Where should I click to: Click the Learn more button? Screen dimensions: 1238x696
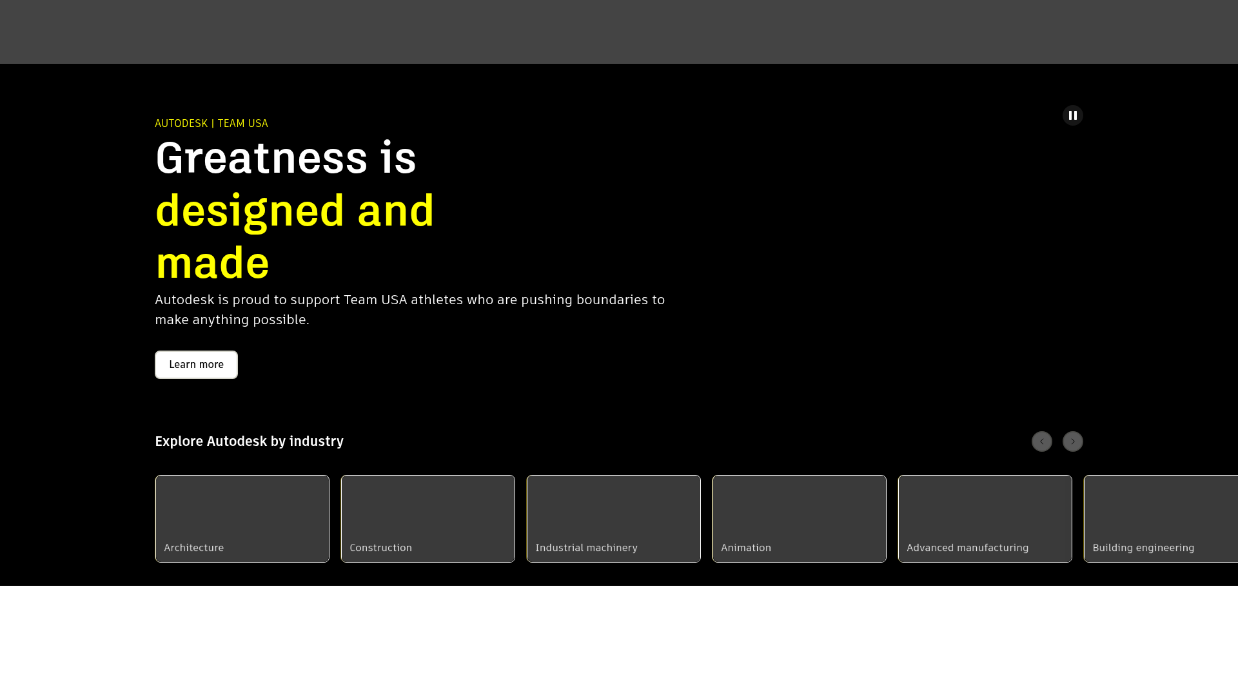(196, 364)
